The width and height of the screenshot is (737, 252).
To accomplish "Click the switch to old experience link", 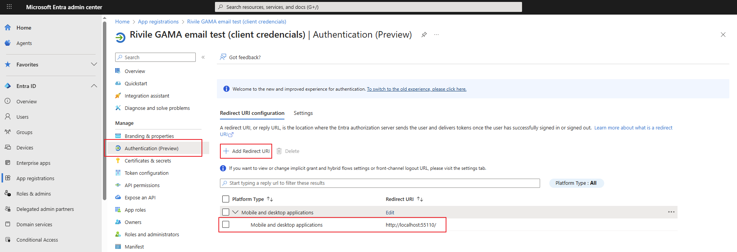I will (x=416, y=89).
